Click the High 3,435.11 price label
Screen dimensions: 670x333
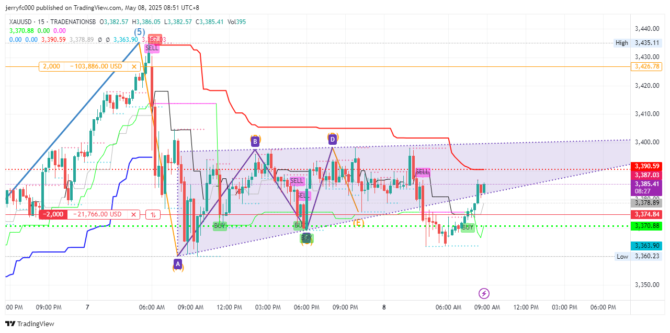(x=638, y=43)
